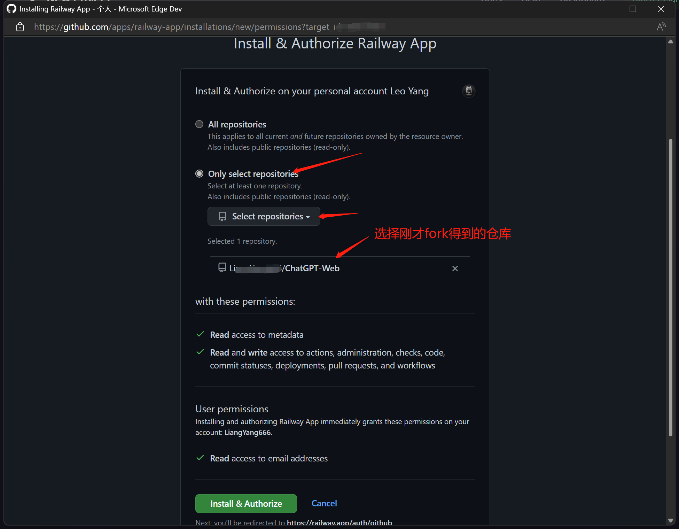Click the checkmark beside metadata read access
The image size is (679, 529).
[x=200, y=334]
